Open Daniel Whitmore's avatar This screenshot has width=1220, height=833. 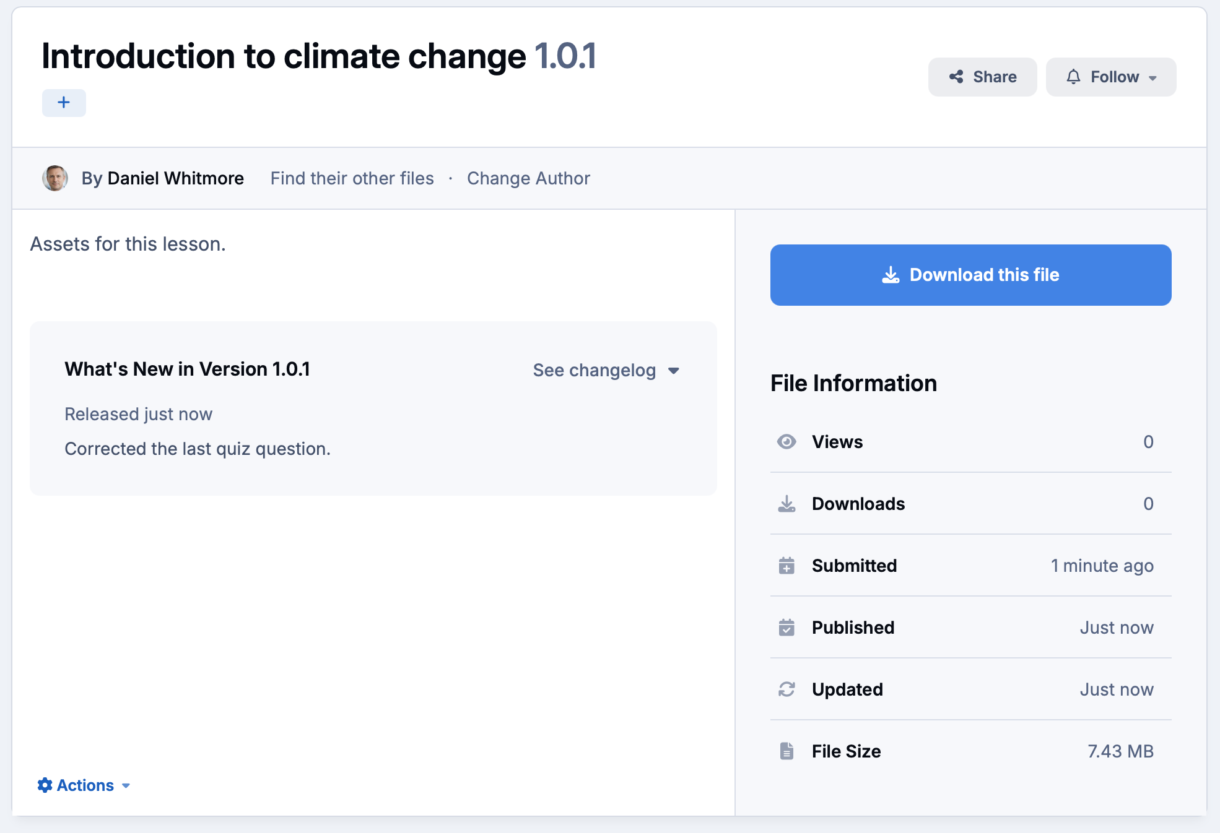click(x=55, y=178)
